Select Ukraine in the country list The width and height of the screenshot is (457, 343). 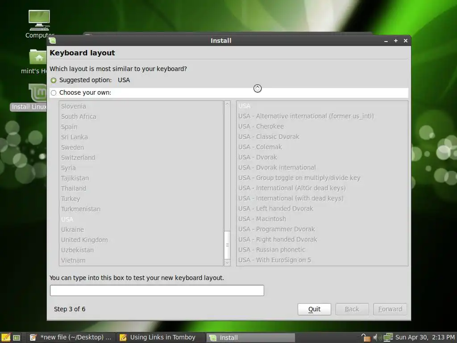[x=141, y=230]
